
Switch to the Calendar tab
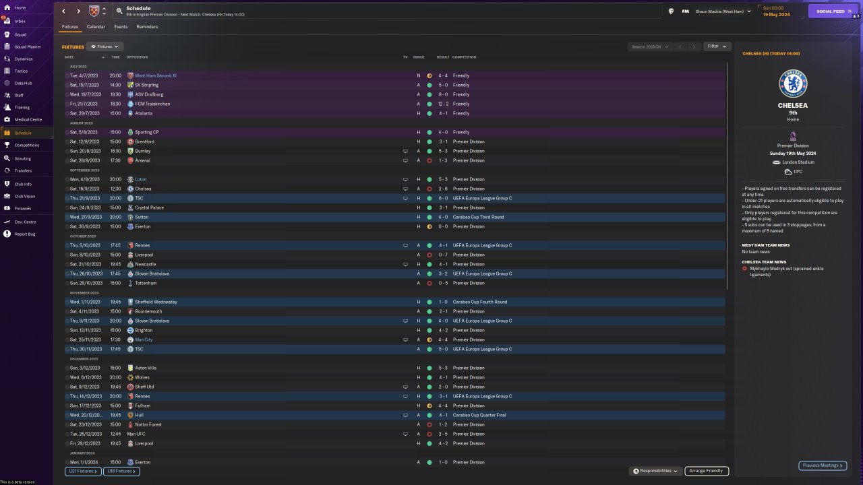(x=96, y=27)
